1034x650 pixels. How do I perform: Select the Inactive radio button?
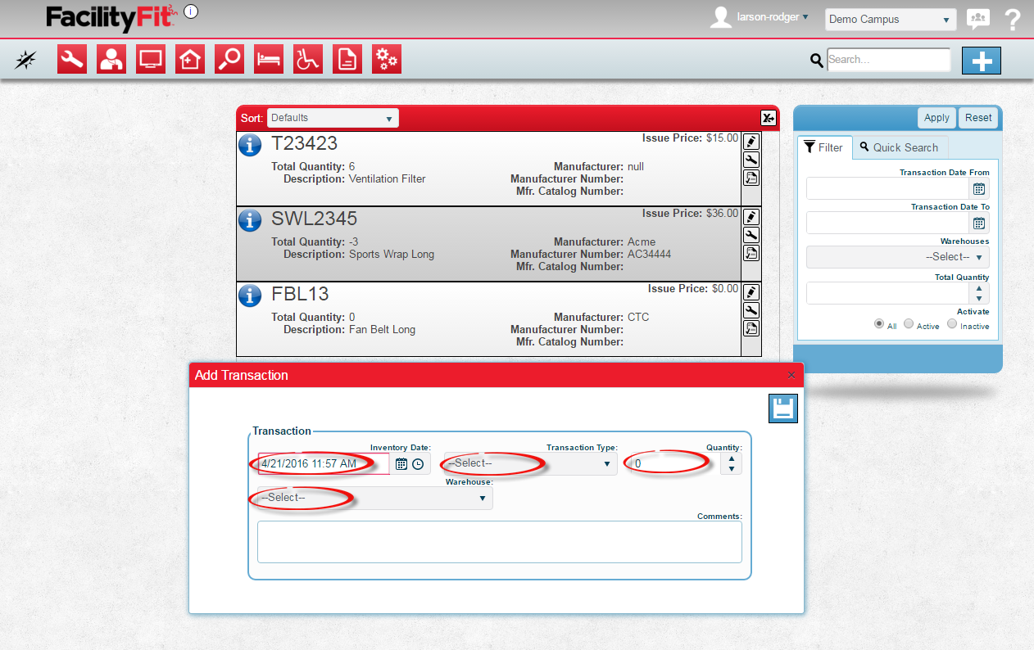952,324
